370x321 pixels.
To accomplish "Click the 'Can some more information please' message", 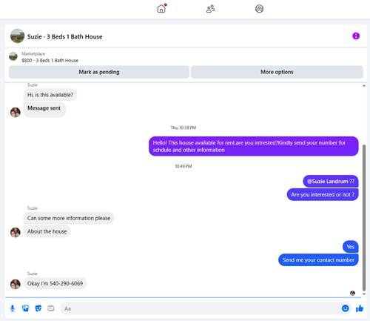I will (x=69, y=218).
